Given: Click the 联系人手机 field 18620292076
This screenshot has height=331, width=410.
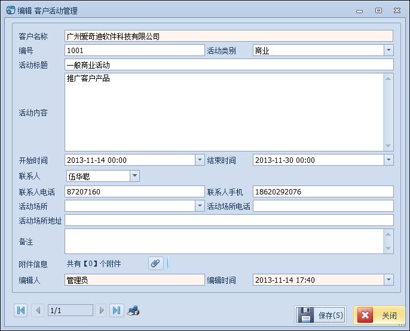Looking at the screenshot, I should pyautogui.click(x=323, y=191).
